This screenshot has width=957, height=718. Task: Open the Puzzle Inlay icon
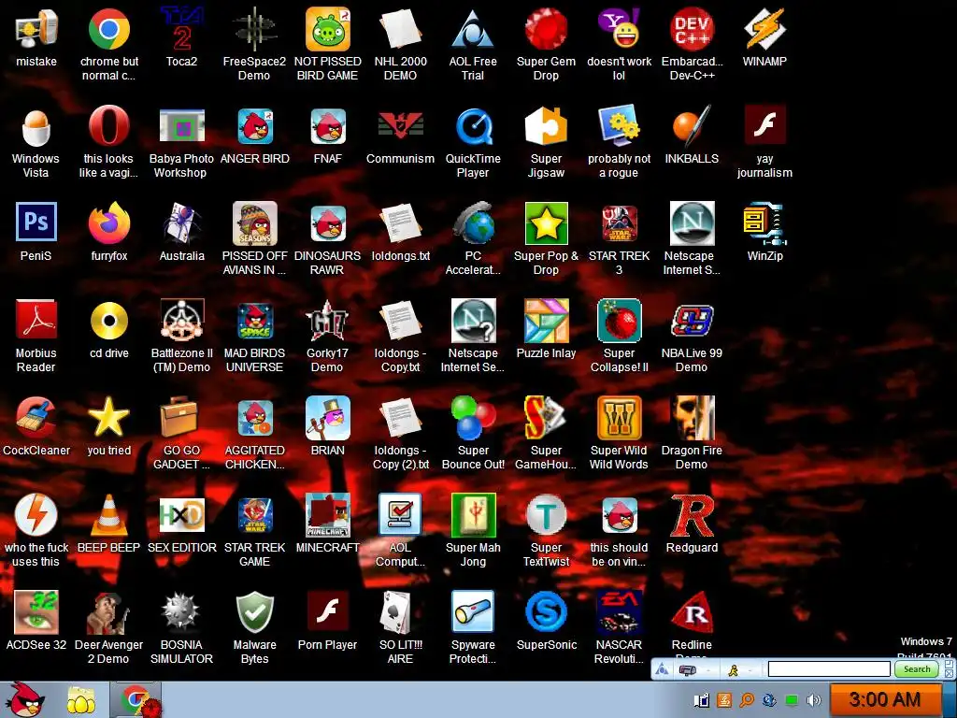[546, 321]
